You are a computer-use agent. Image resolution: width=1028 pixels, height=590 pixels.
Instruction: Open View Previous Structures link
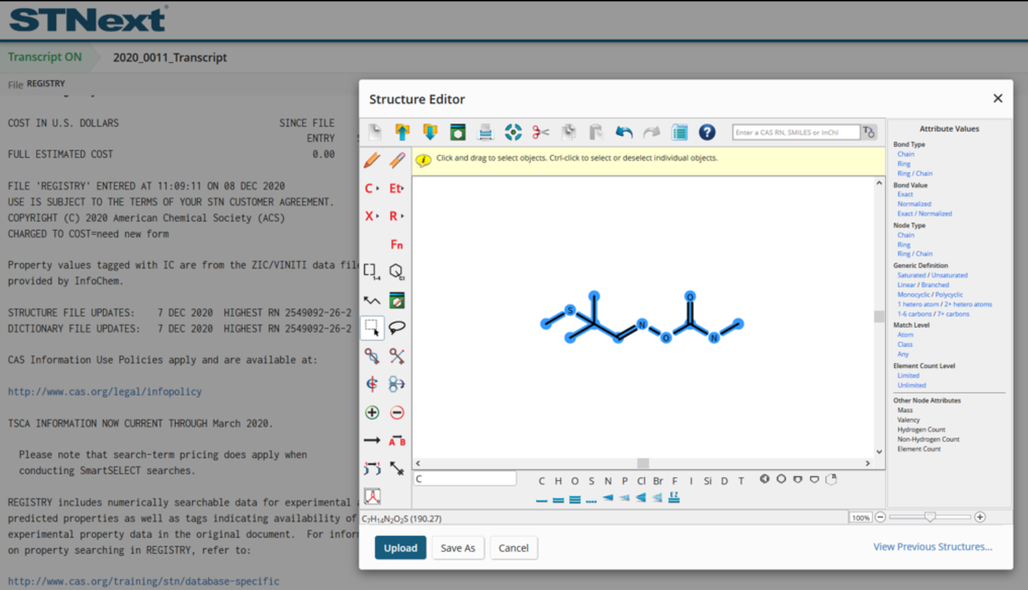tap(932, 547)
